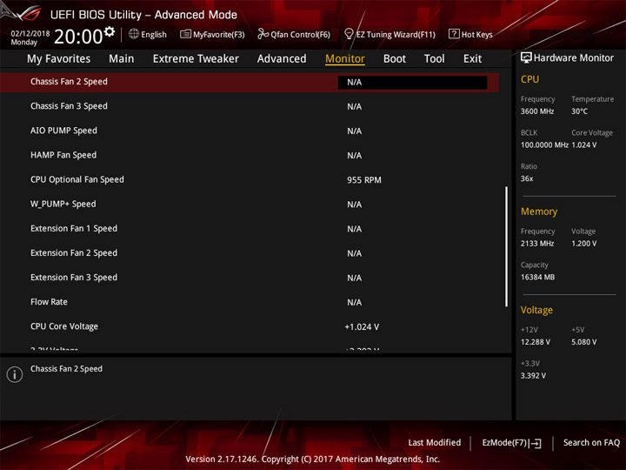626x470 pixels.
Task: Open Search on FAQ link
Action: tap(591, 442)
